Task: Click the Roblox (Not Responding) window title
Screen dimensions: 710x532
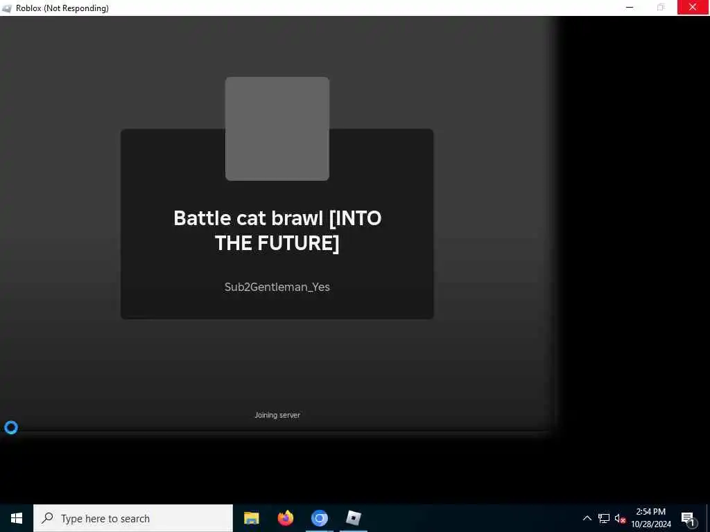Action: 62,8
